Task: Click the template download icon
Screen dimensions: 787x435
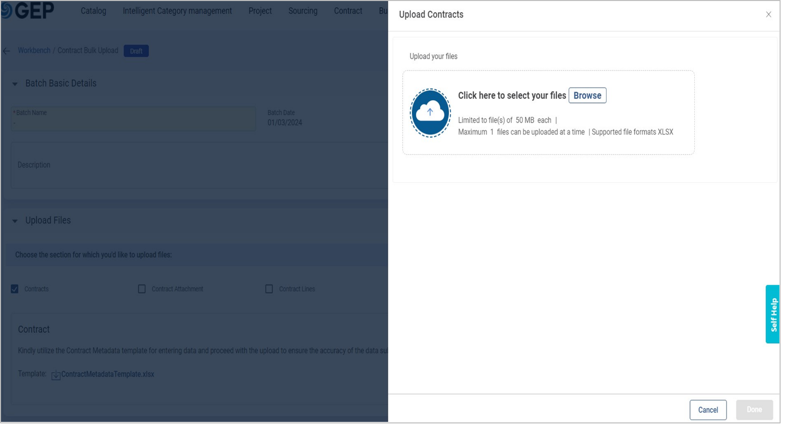Action: click(55, 375)
